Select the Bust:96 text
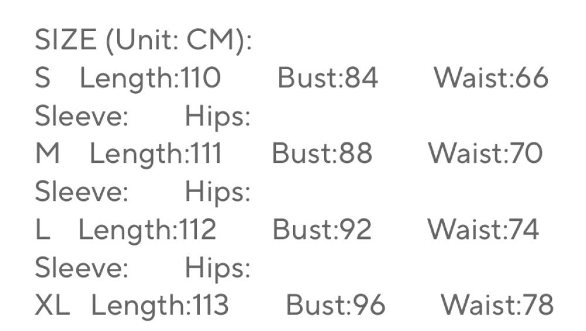This screenshot has width=586, height=331. pyautogui.click(x=336, y=305)
